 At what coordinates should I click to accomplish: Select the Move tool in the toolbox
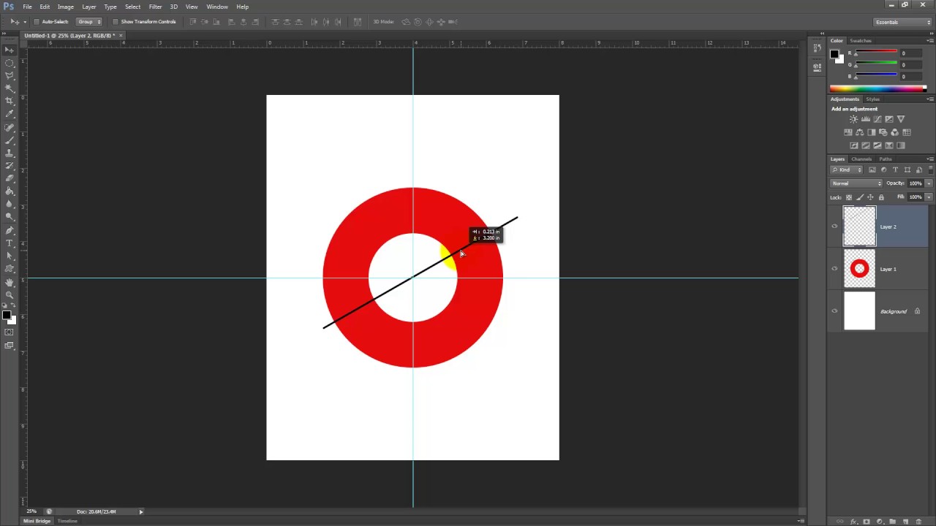[x=9, y=50]
